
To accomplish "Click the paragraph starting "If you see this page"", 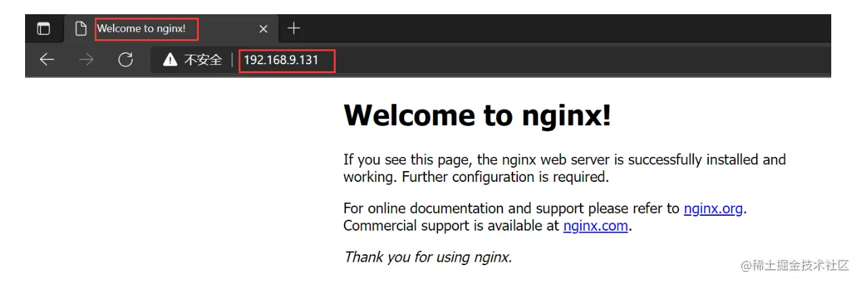I will coord(565,168).
